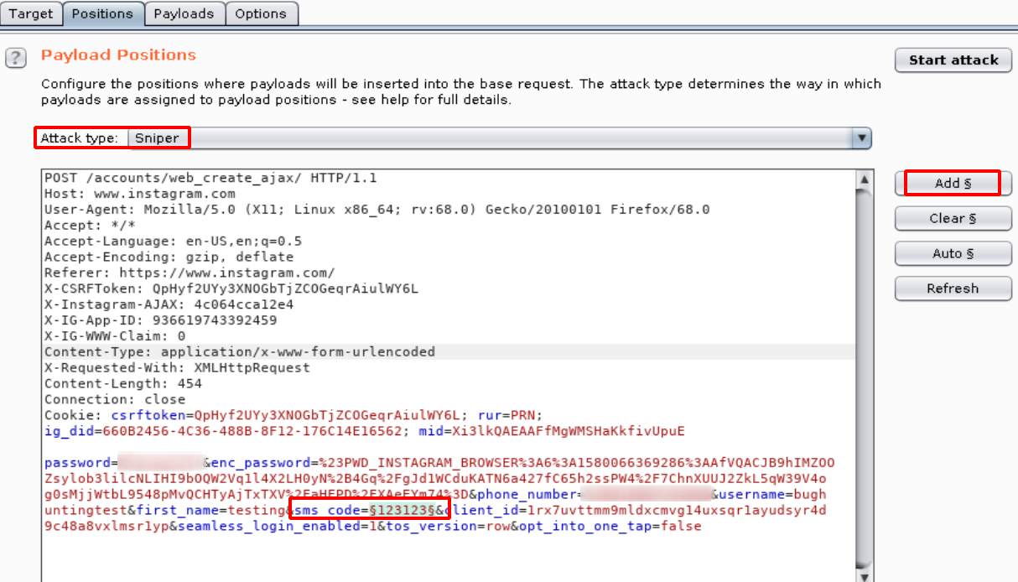Click the 'X-IG-WWW-Claim: 0' line
Viewport: 1018px width, 582px height.
(115, 336)
